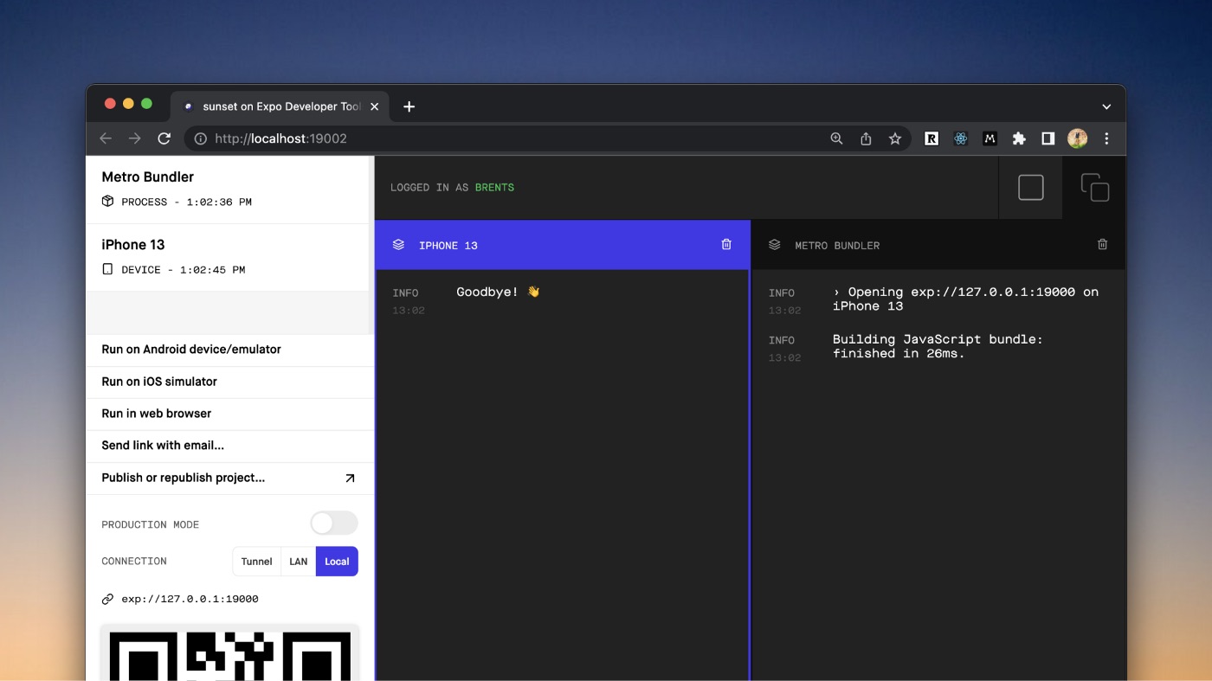The height and width of the screenshot is (681, 1212).
Task: Reload the browser page
Action: click(164, 138)
